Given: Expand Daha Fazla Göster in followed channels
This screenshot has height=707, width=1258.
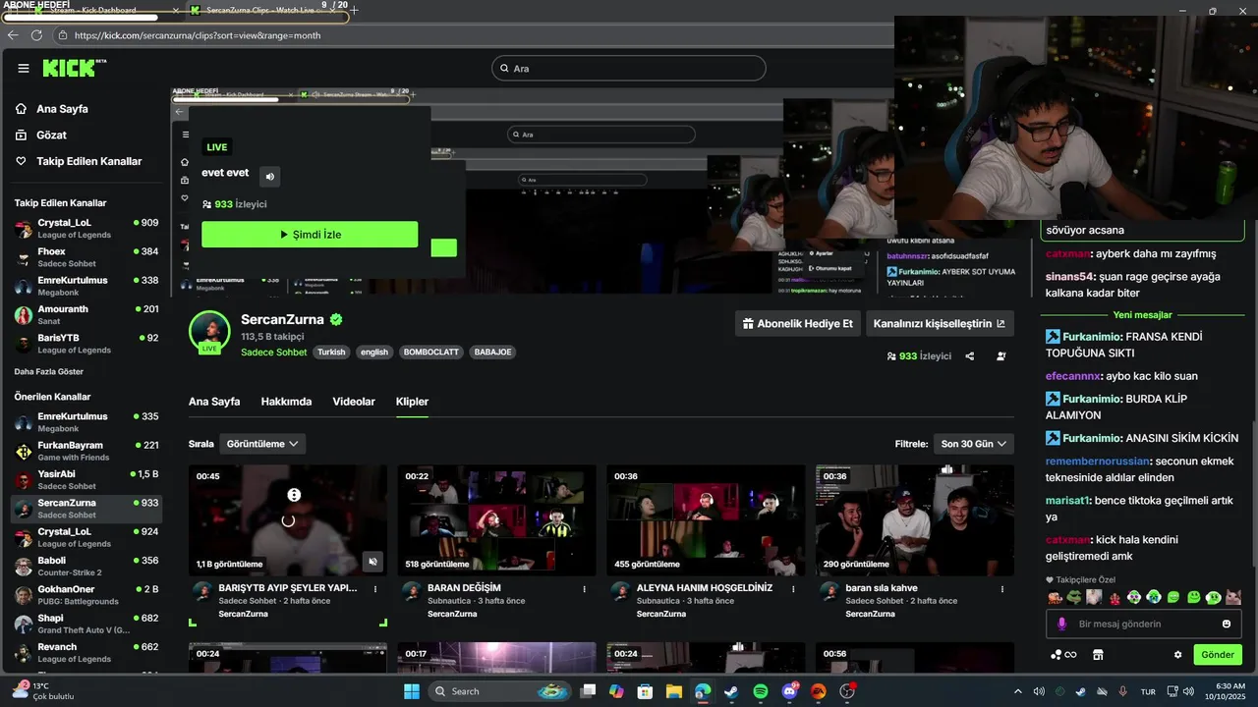Looking at the screenshot, I should [48, 372].
